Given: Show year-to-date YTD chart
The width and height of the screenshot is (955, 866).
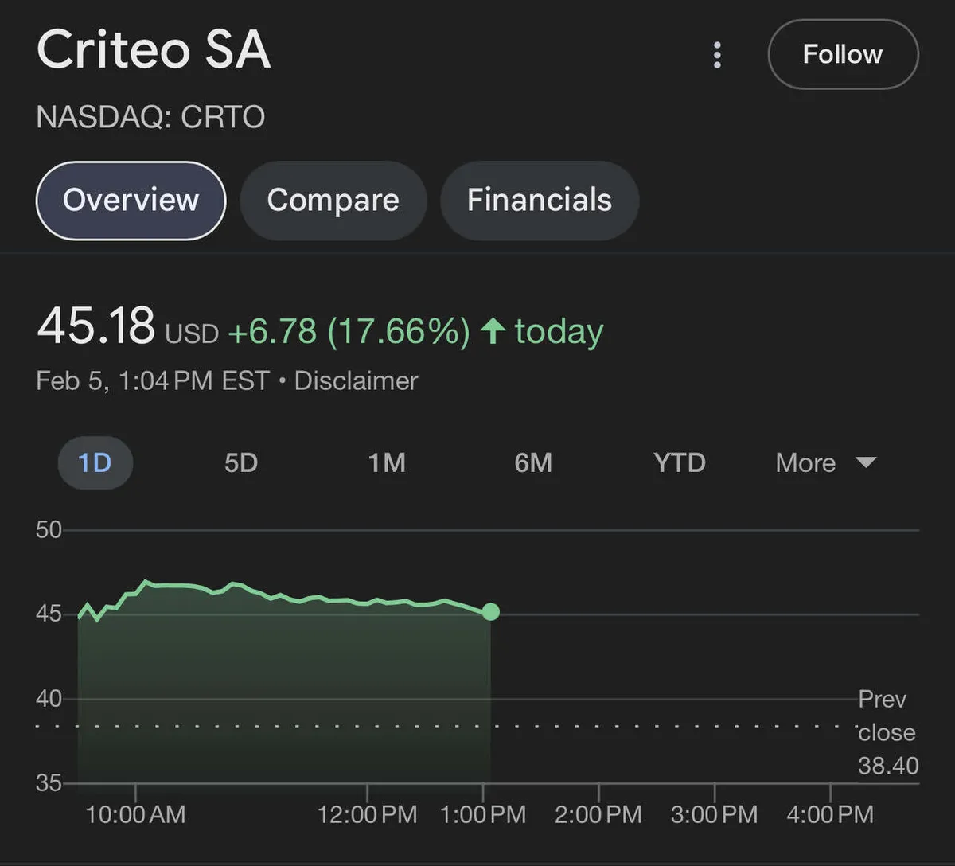Looking at the screenshot, I should pos(679,462).
